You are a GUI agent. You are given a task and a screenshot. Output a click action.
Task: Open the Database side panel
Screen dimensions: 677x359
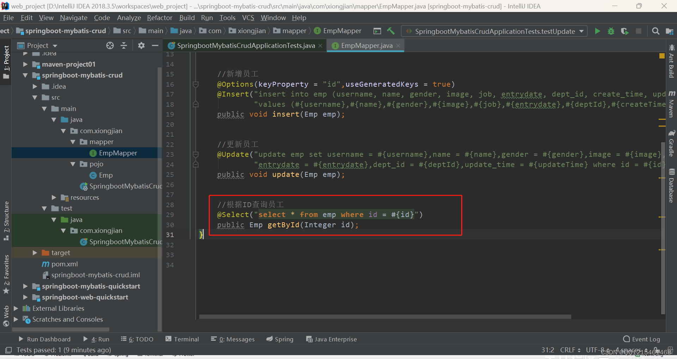pyautogui.click(x=671, y=185)
